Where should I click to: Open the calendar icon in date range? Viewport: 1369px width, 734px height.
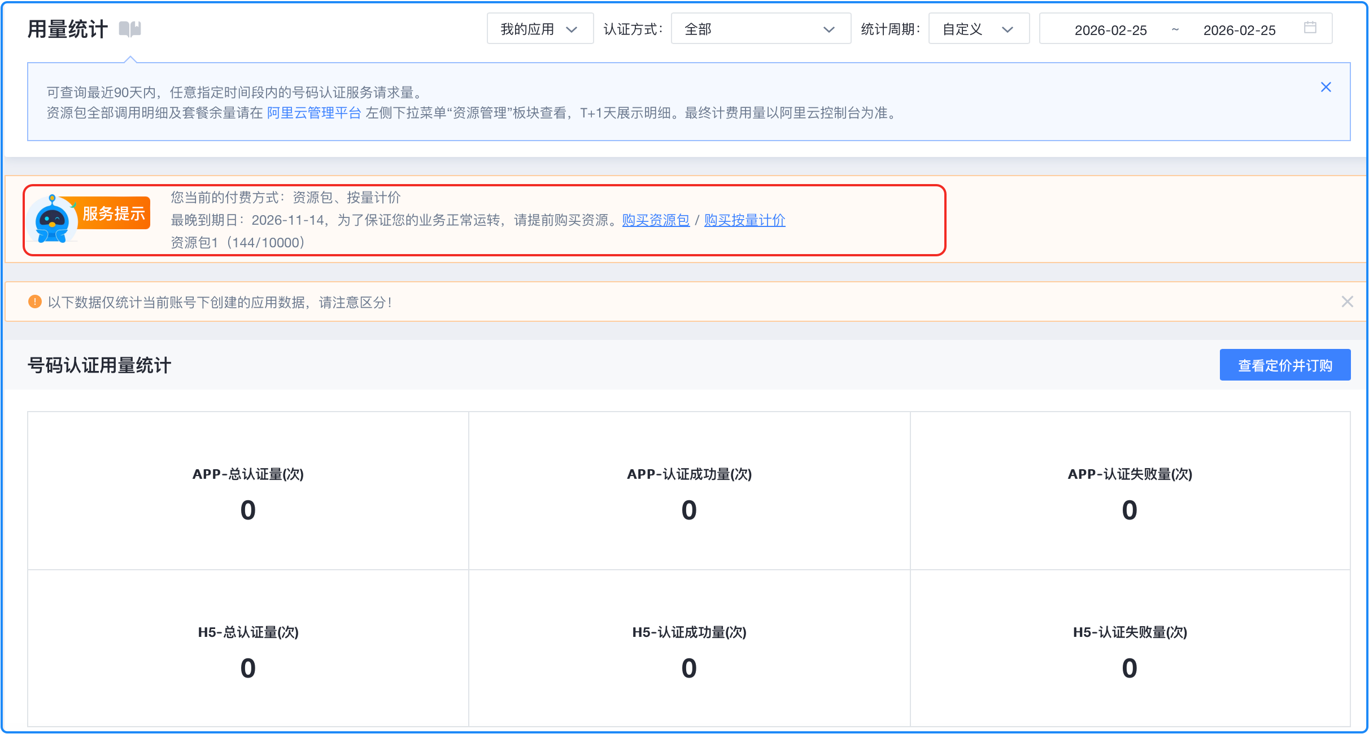1310,28
